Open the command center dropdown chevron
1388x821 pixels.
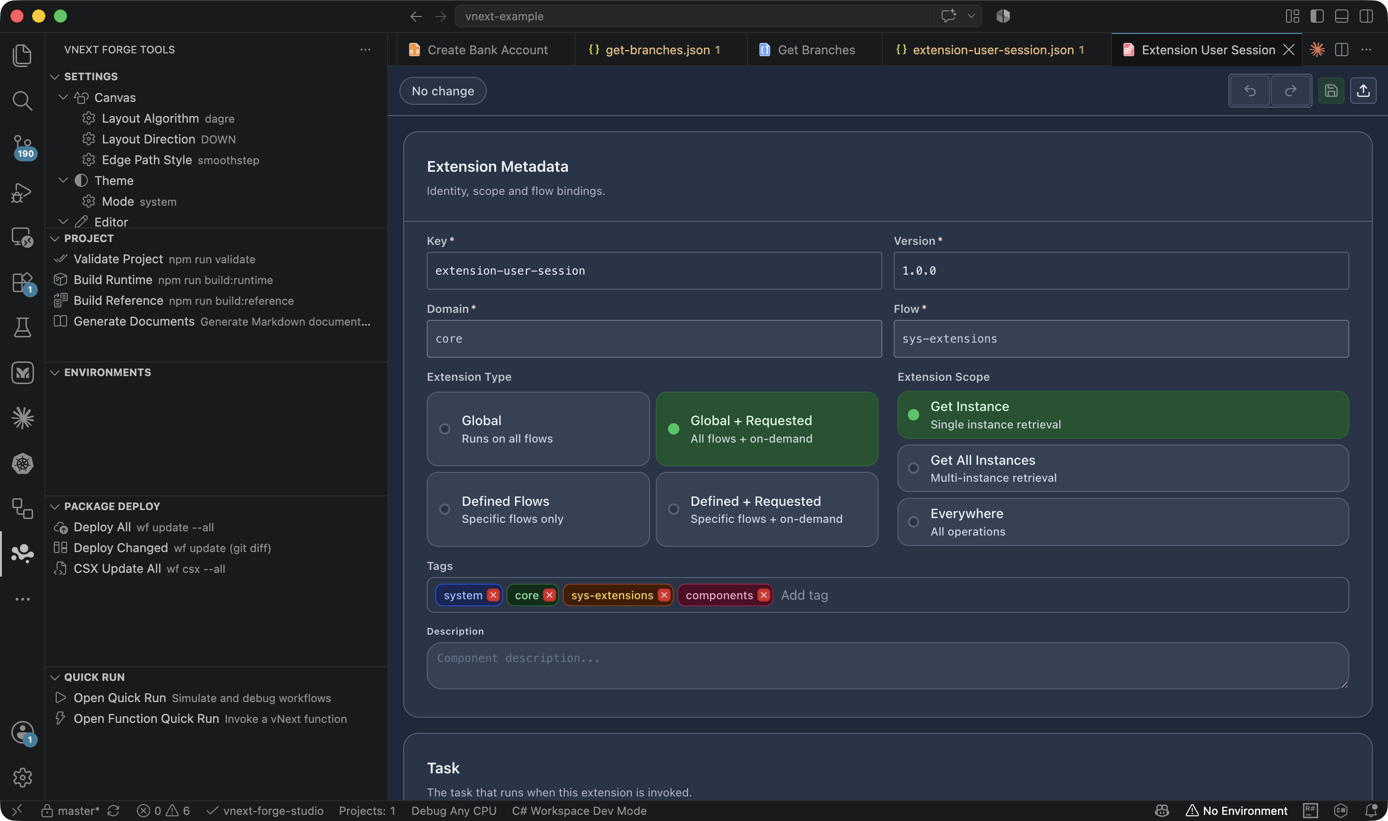tap(971, 17)
